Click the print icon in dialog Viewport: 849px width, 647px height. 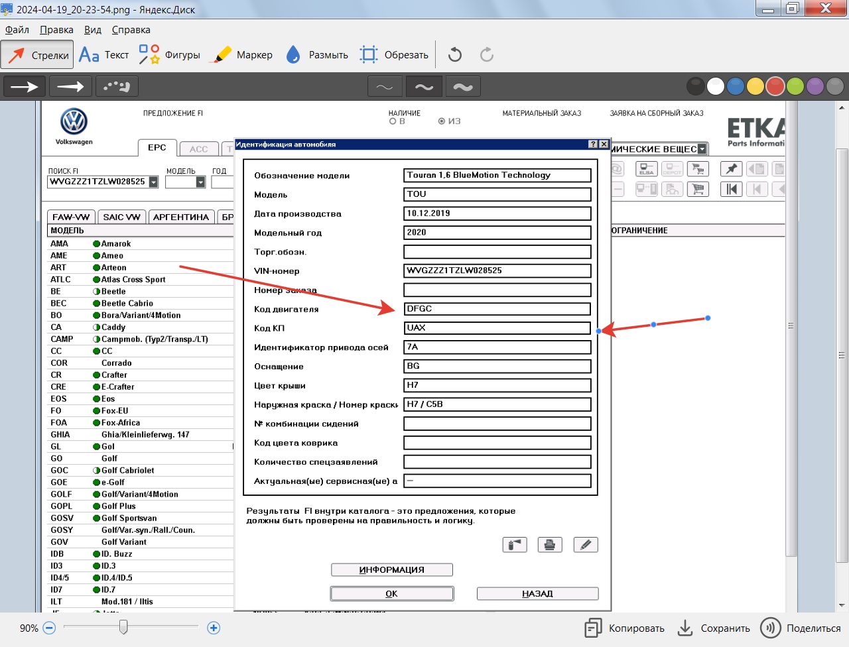point(550,545)
